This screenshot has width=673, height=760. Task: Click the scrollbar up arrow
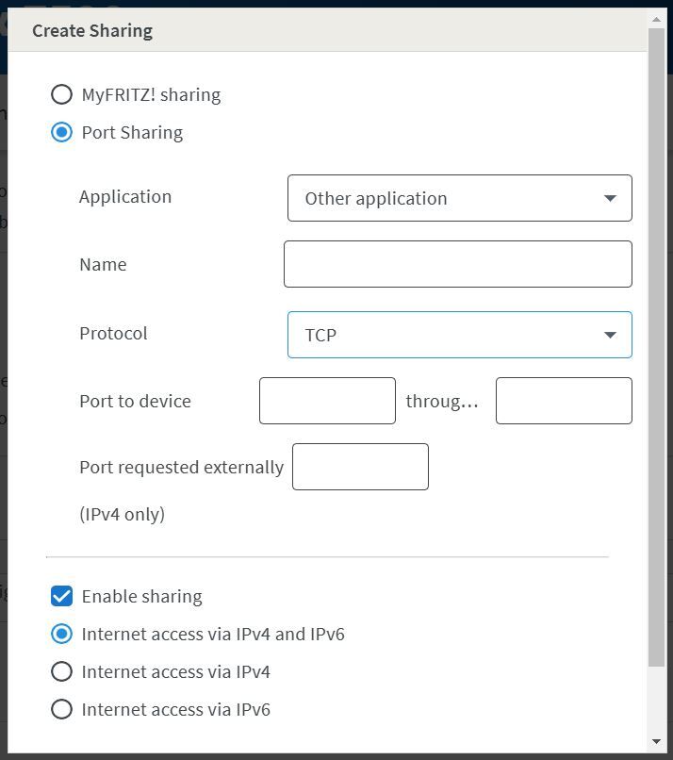click(657, 20)
